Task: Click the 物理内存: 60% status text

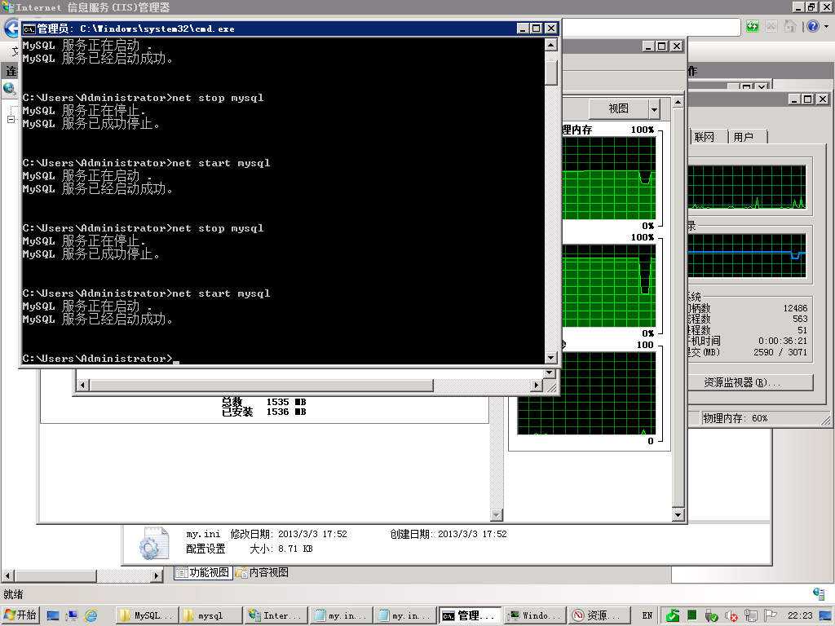Action: (x=736, y=418)
